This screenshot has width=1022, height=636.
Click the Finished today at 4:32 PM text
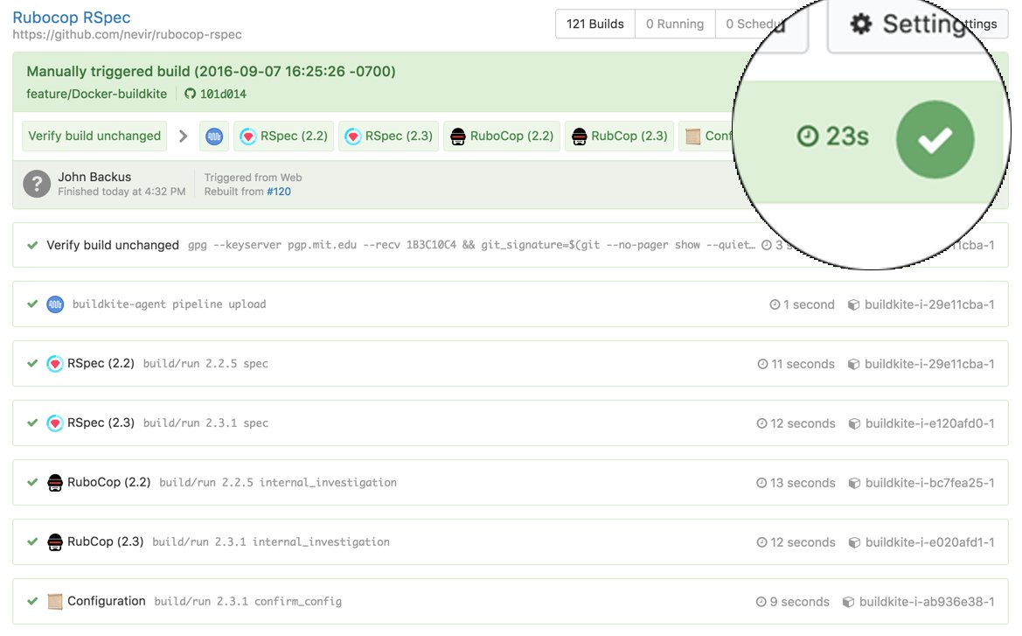[x=122, y=192]
